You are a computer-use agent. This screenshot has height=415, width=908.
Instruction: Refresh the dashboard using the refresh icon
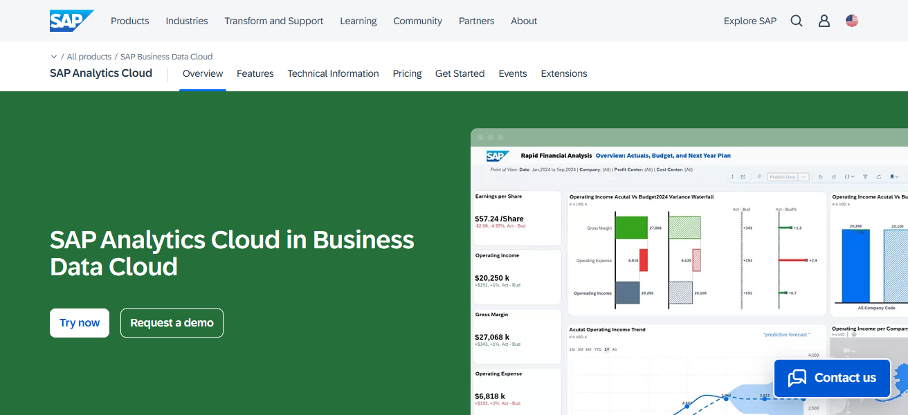[x=879, y=176]
